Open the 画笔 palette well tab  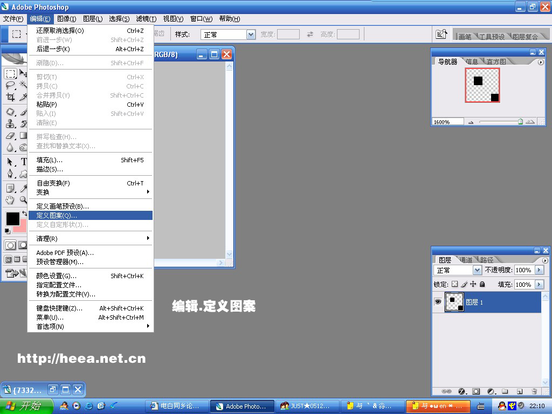click(465, 37)
